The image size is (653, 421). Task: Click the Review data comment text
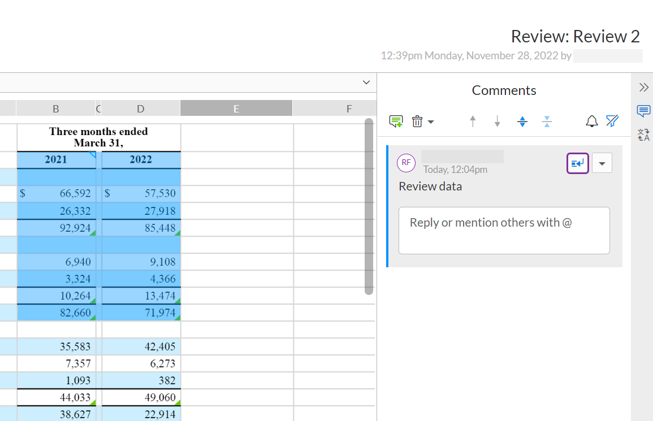[x=430, y=186]
